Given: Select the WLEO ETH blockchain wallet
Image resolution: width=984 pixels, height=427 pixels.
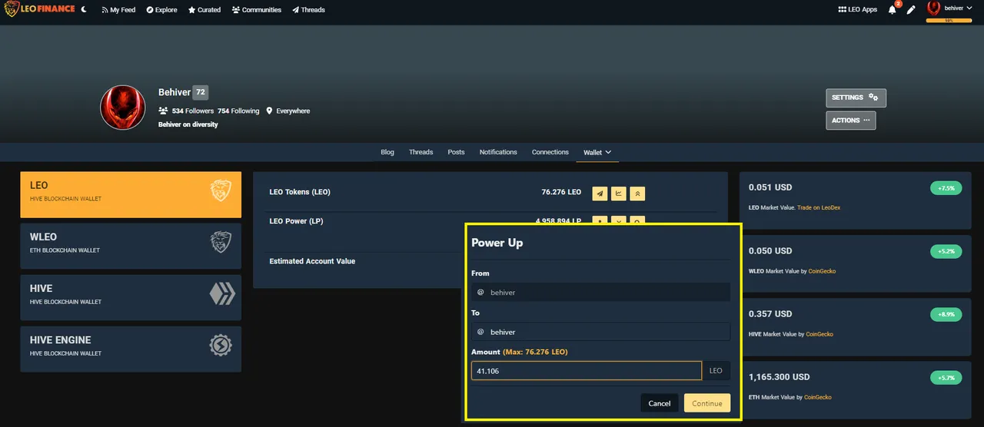Looking at the screenshot, I should (131, 246).
